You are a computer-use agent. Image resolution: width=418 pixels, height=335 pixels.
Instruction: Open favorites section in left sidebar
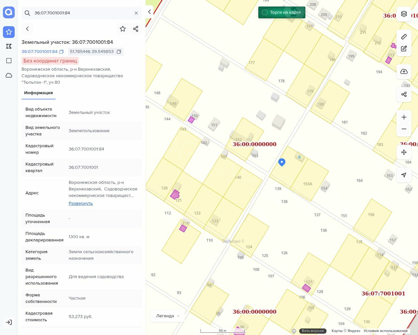click(9, 32)
